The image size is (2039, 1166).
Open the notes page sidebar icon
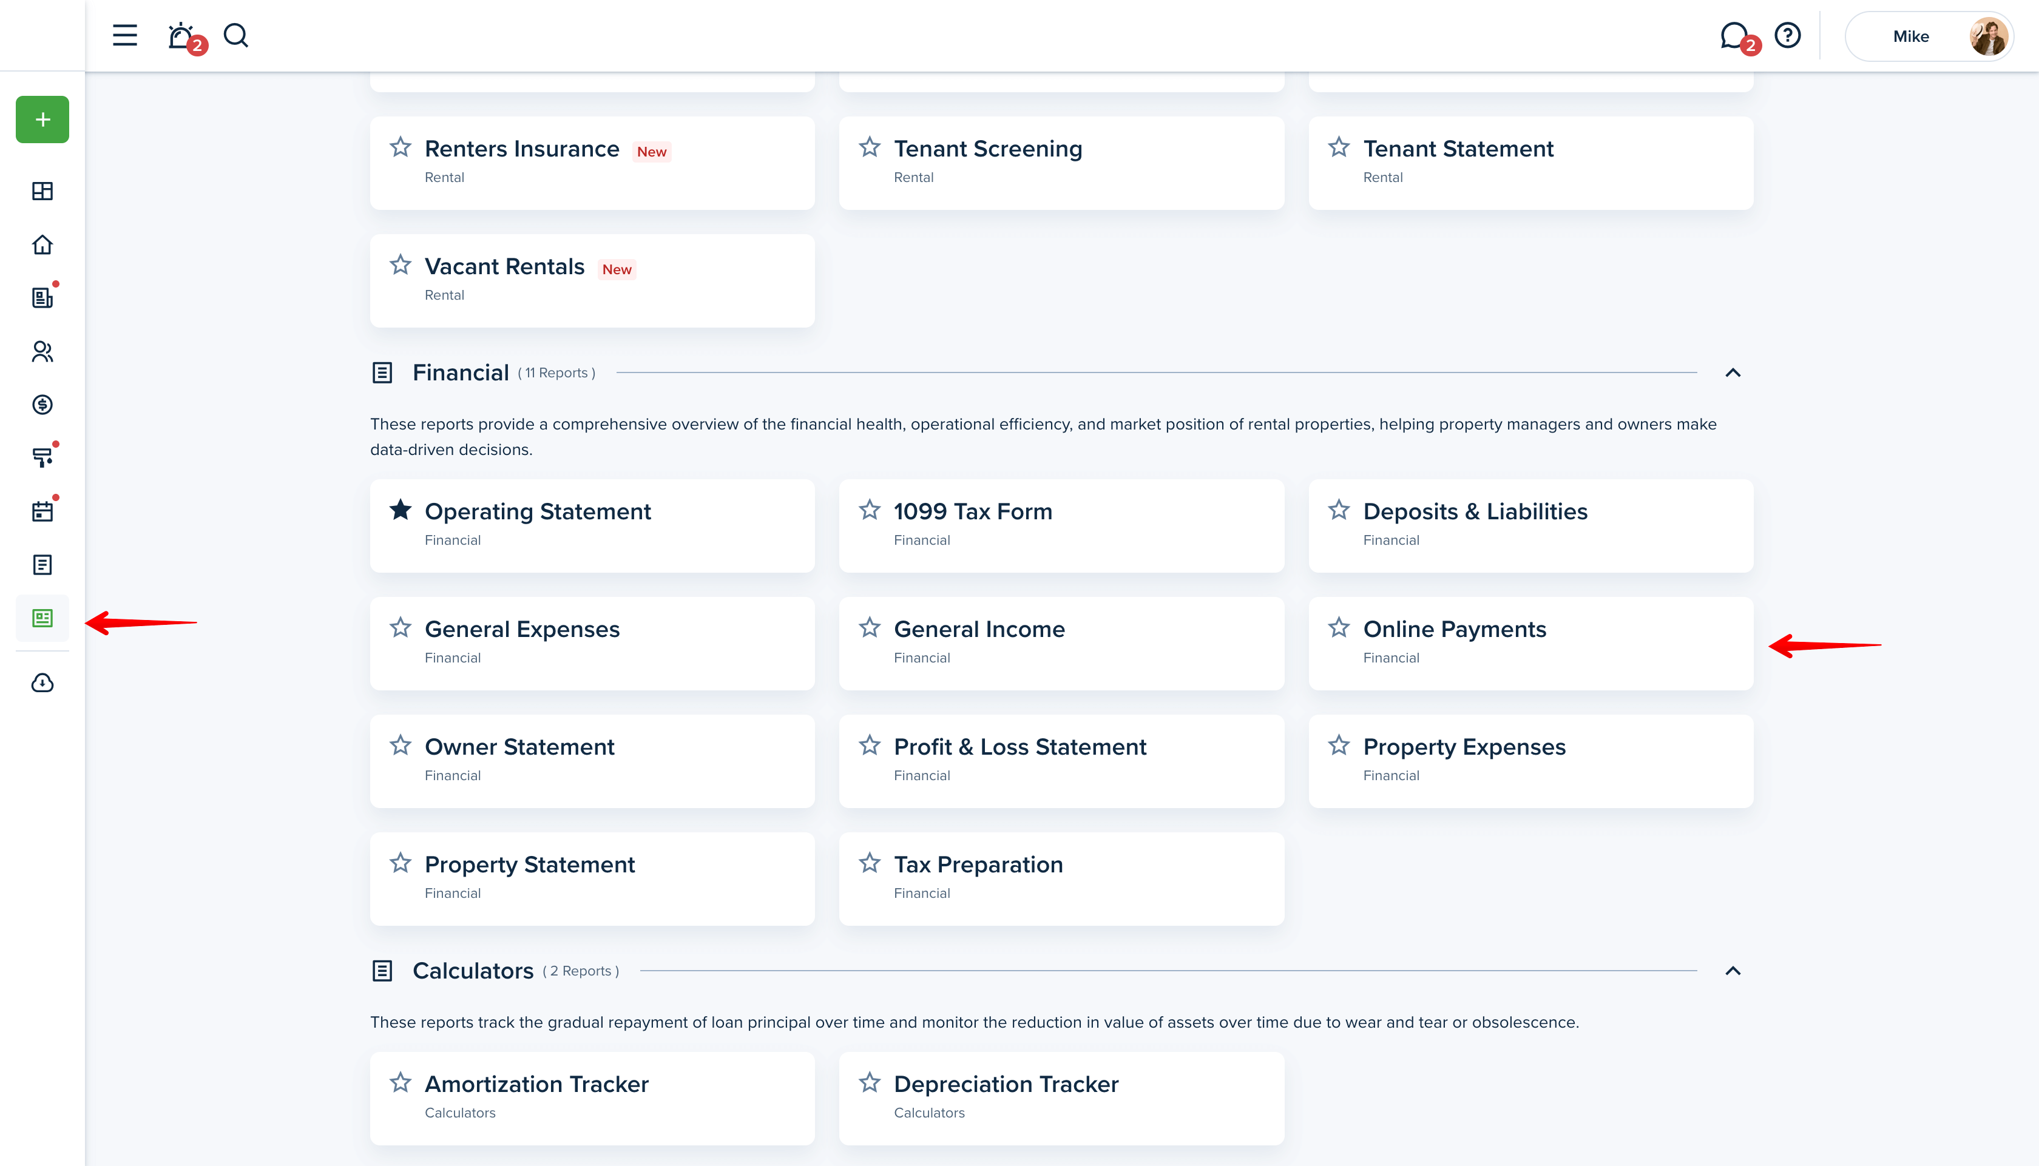42,565
